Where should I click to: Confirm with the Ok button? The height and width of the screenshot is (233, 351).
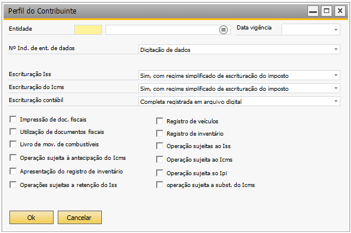point(31,217)
